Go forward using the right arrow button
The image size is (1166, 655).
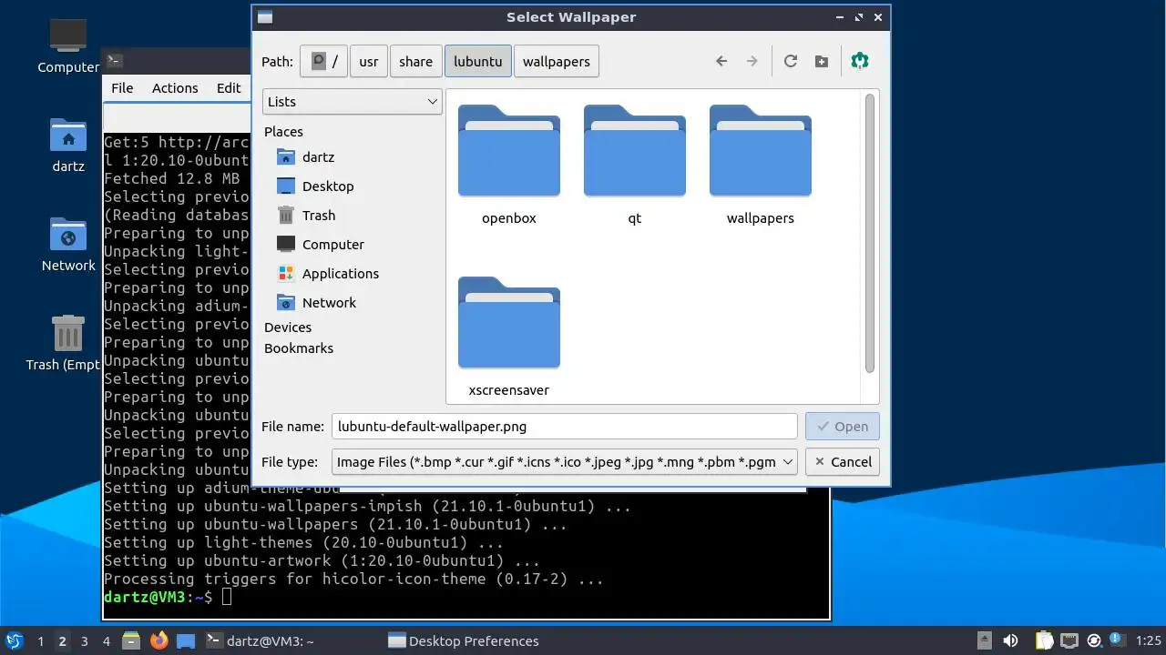752,61
